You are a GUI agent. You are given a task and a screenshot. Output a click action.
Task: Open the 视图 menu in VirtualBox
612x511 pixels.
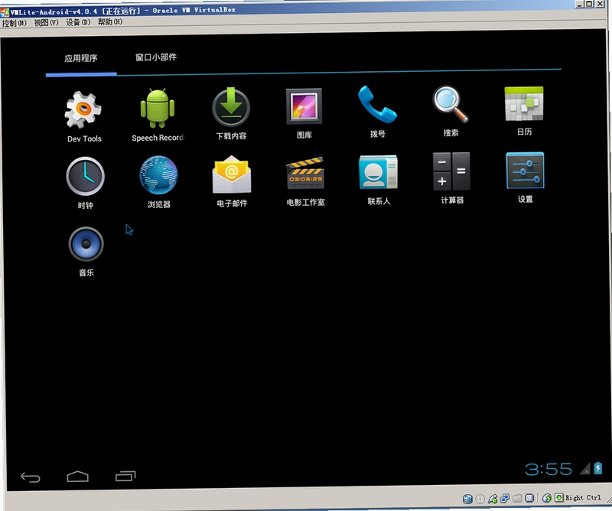pyautogui.click(x=46, y=23)
